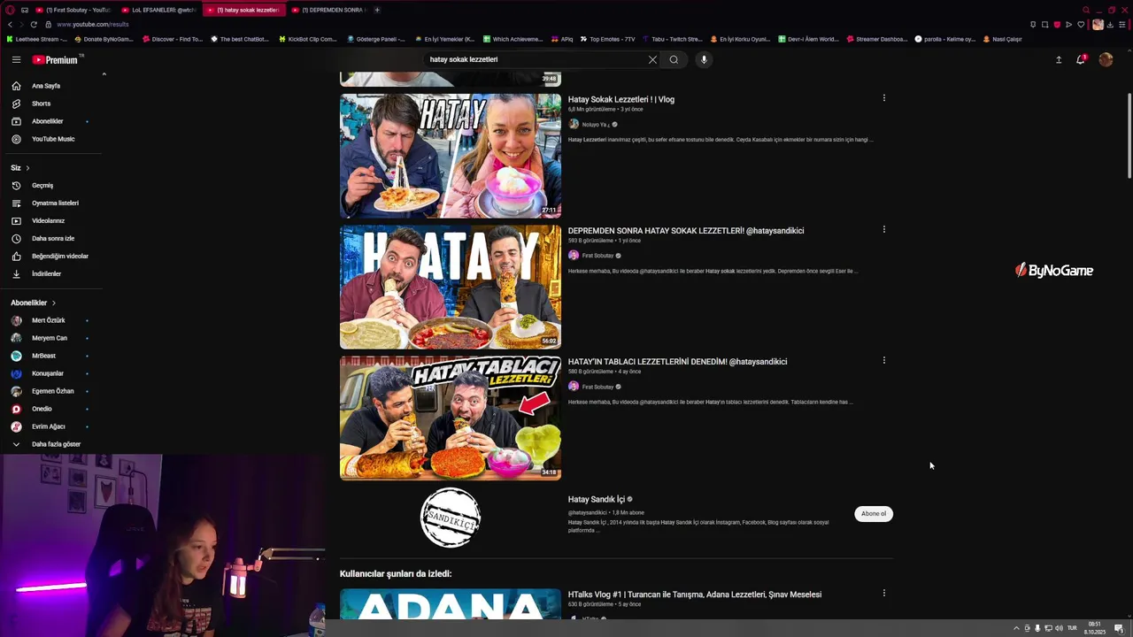1133x637 pixels.
Task: Open KickBot Clip bookmark
Action: coord(308,39)
